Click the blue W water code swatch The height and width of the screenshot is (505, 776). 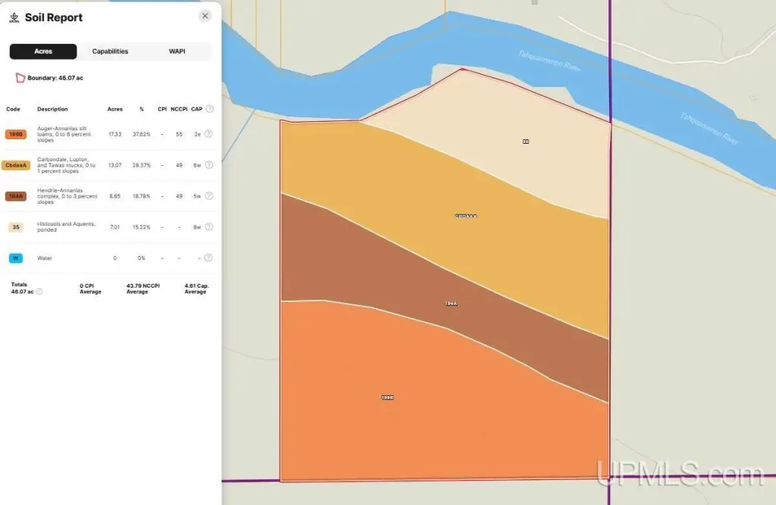(15, 257)
